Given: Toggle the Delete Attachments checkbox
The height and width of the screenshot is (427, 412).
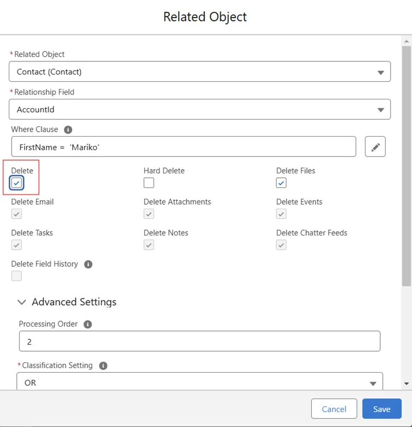Looking at the screenshot, I should click(x=149, y=214).
